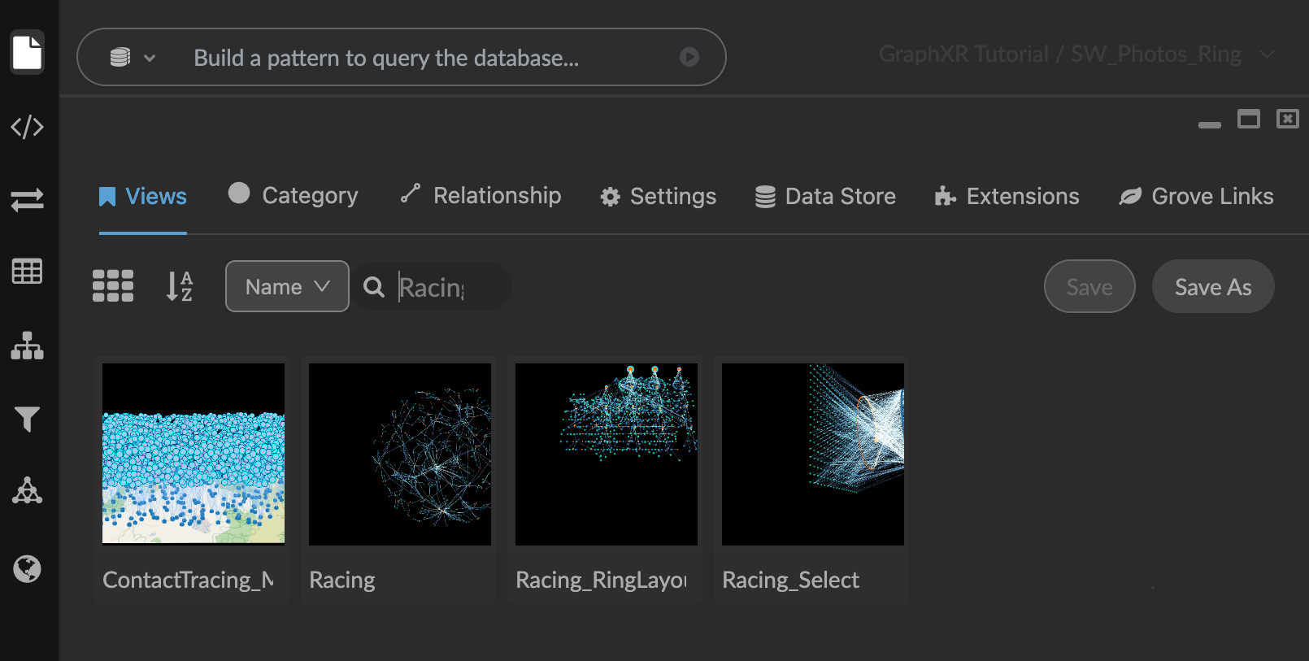Open the graph Algorithm icon
Viewport: 1309px width, 661px height.
tap(27, 491)
